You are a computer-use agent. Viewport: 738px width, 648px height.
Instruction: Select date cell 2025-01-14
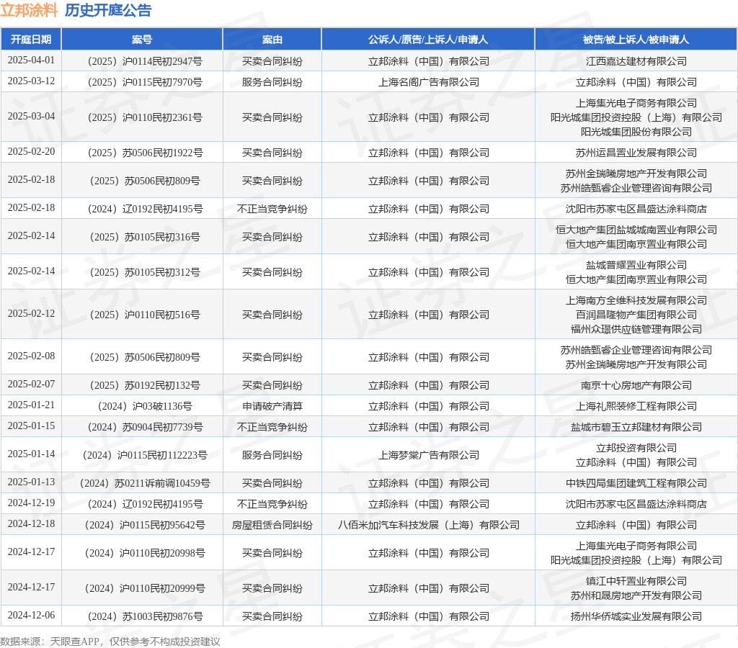tap(31, 454)
